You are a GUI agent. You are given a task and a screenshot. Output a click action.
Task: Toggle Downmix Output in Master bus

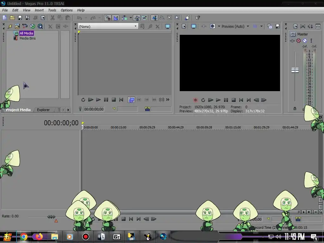point(303,26)
